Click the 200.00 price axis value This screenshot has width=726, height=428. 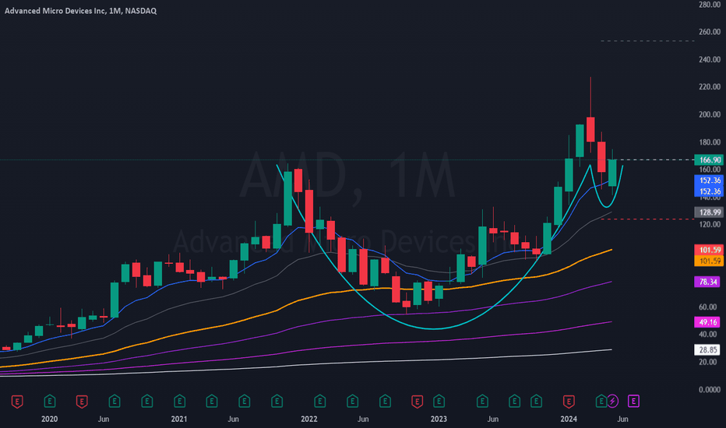tap(710, 114)
